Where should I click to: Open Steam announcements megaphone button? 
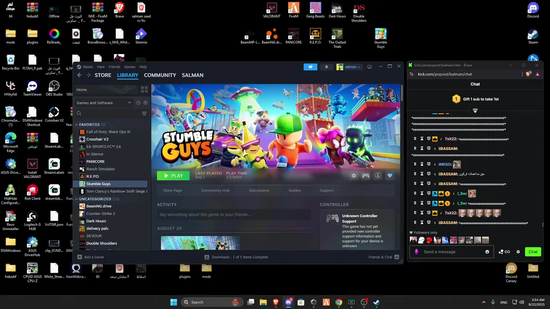(x=310, y=67)
